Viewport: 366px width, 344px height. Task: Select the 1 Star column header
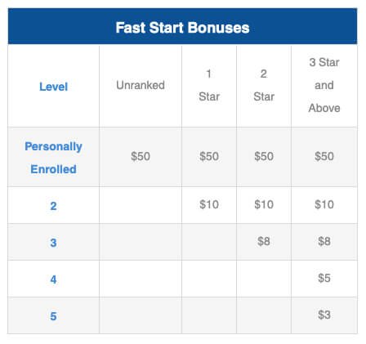click(x=209, y=85)
